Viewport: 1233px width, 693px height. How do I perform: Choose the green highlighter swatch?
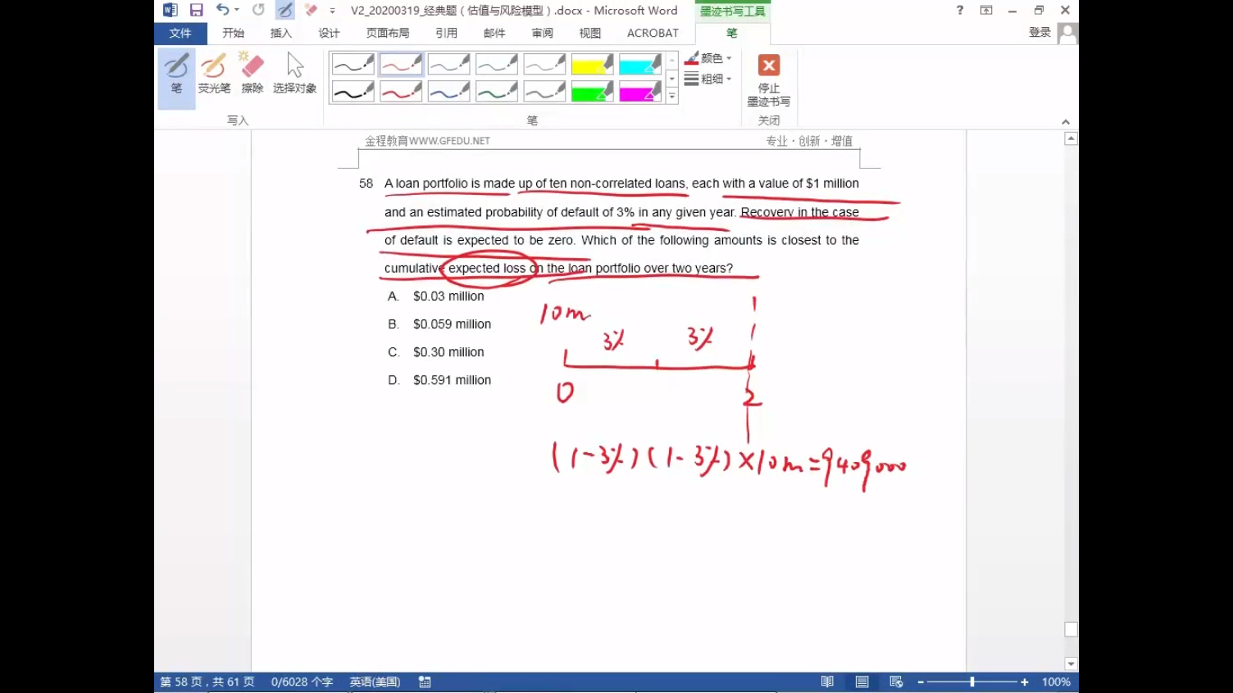[592, 91]
